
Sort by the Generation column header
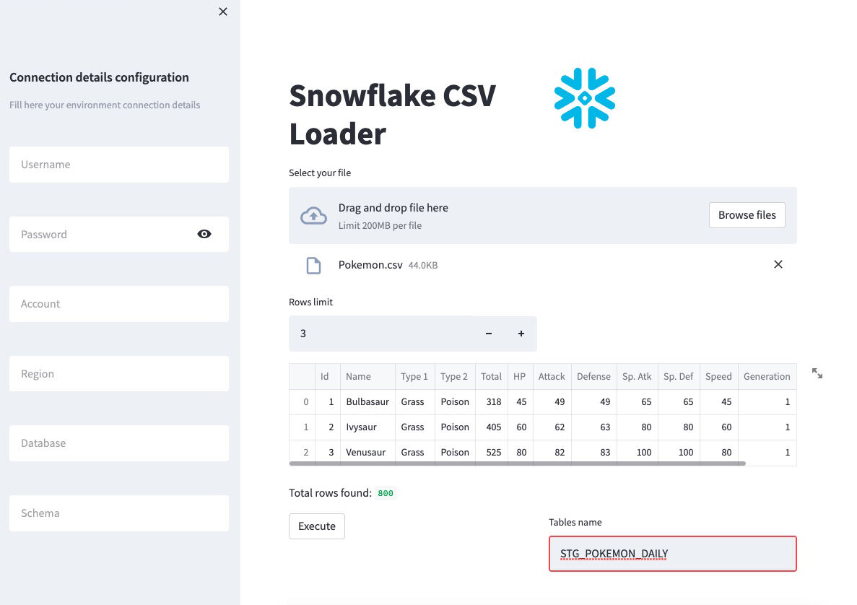pos(767,377)
